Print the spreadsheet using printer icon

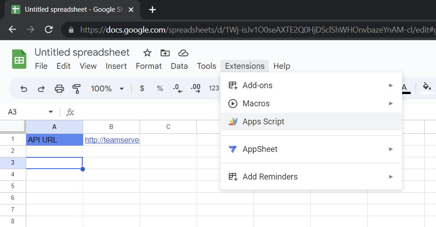(59, 89)
